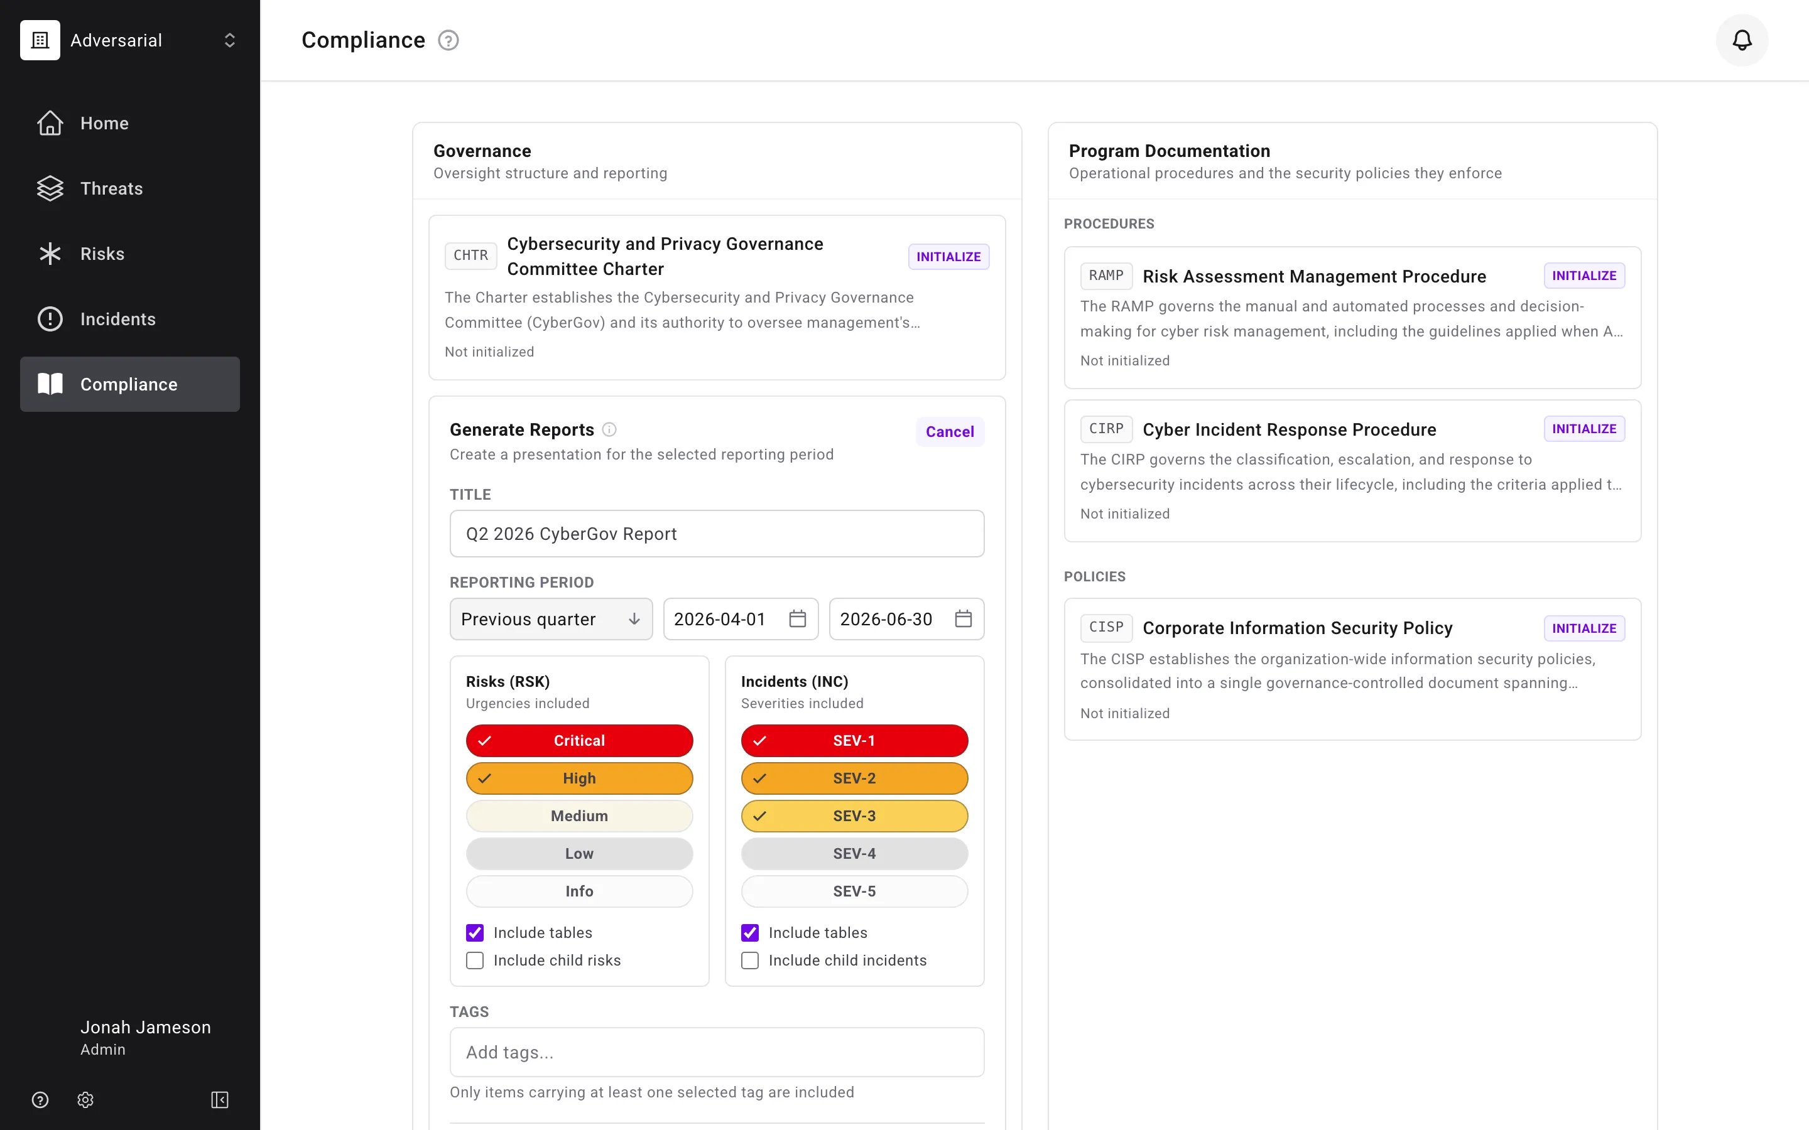Open the Previous quarter period dropdown
The width and height of the screenshot is (1809, 1130).
click(551, 619)
